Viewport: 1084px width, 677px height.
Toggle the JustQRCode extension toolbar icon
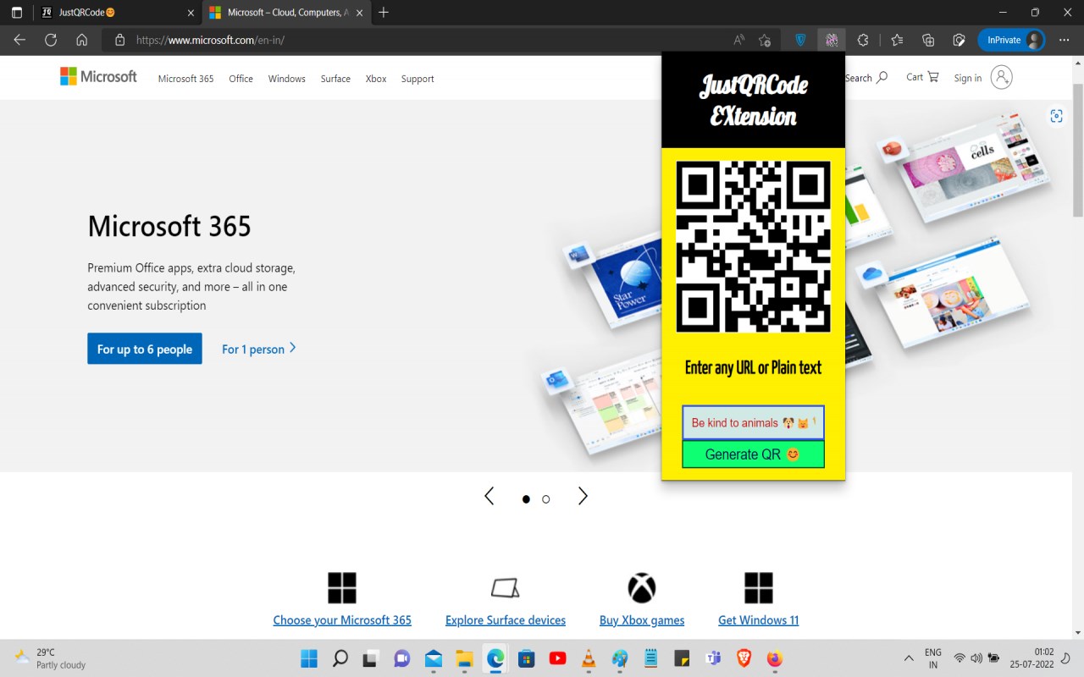832,40
